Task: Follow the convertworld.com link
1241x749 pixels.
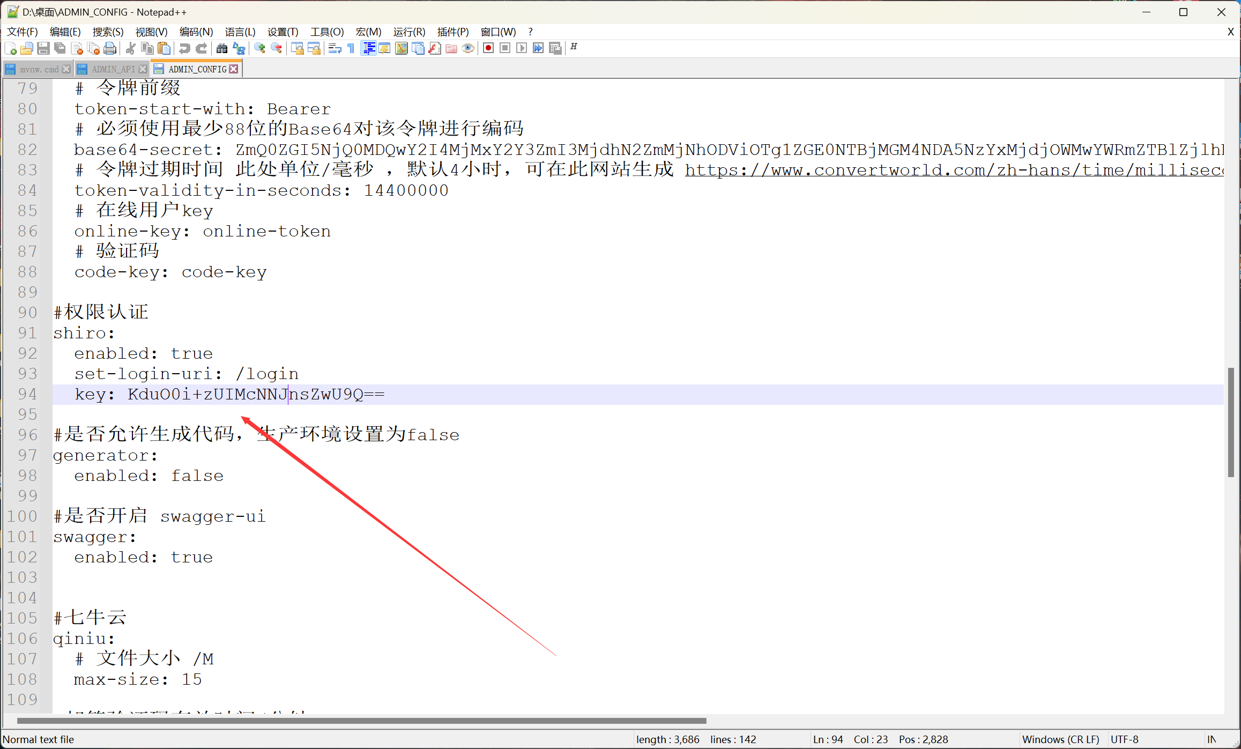Action: pyautogui.click(x=954, y=170)
